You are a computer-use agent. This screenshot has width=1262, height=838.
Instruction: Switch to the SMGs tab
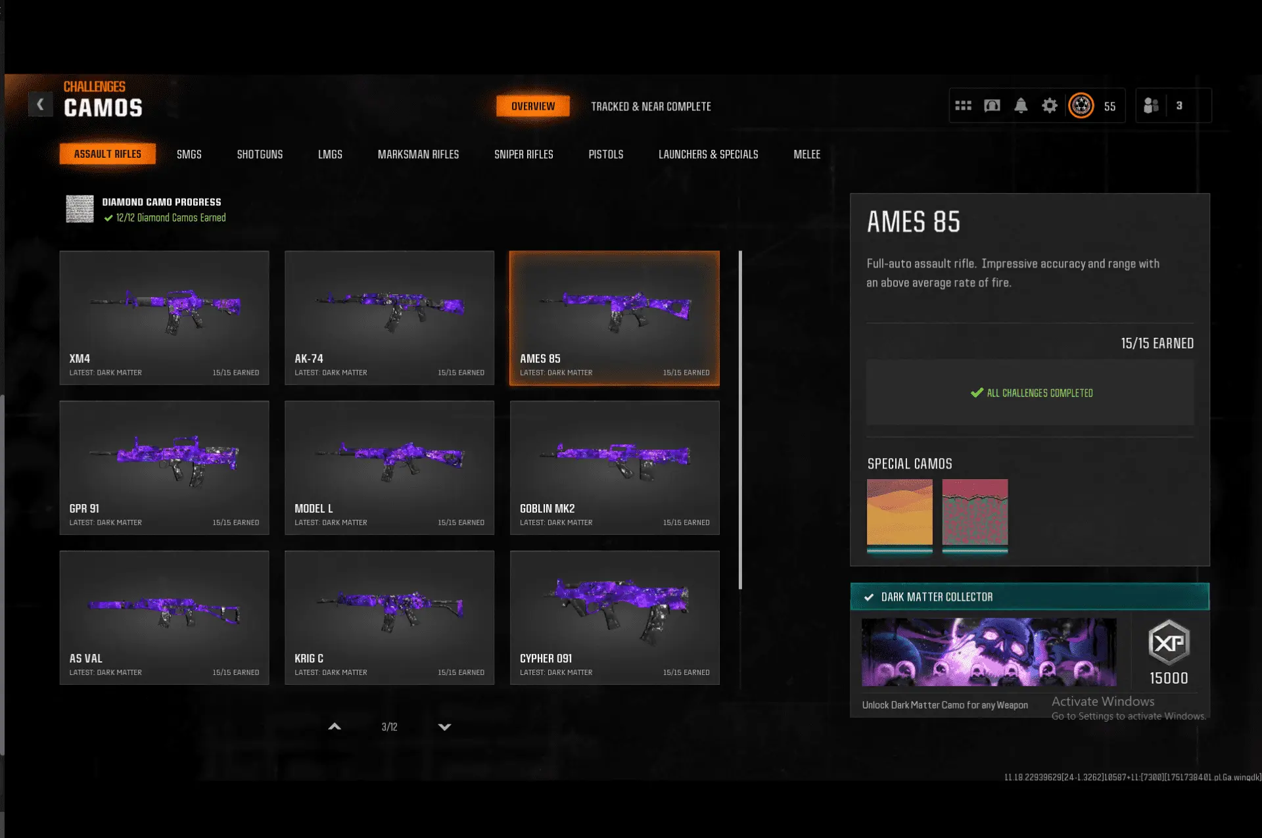[189, 154]
